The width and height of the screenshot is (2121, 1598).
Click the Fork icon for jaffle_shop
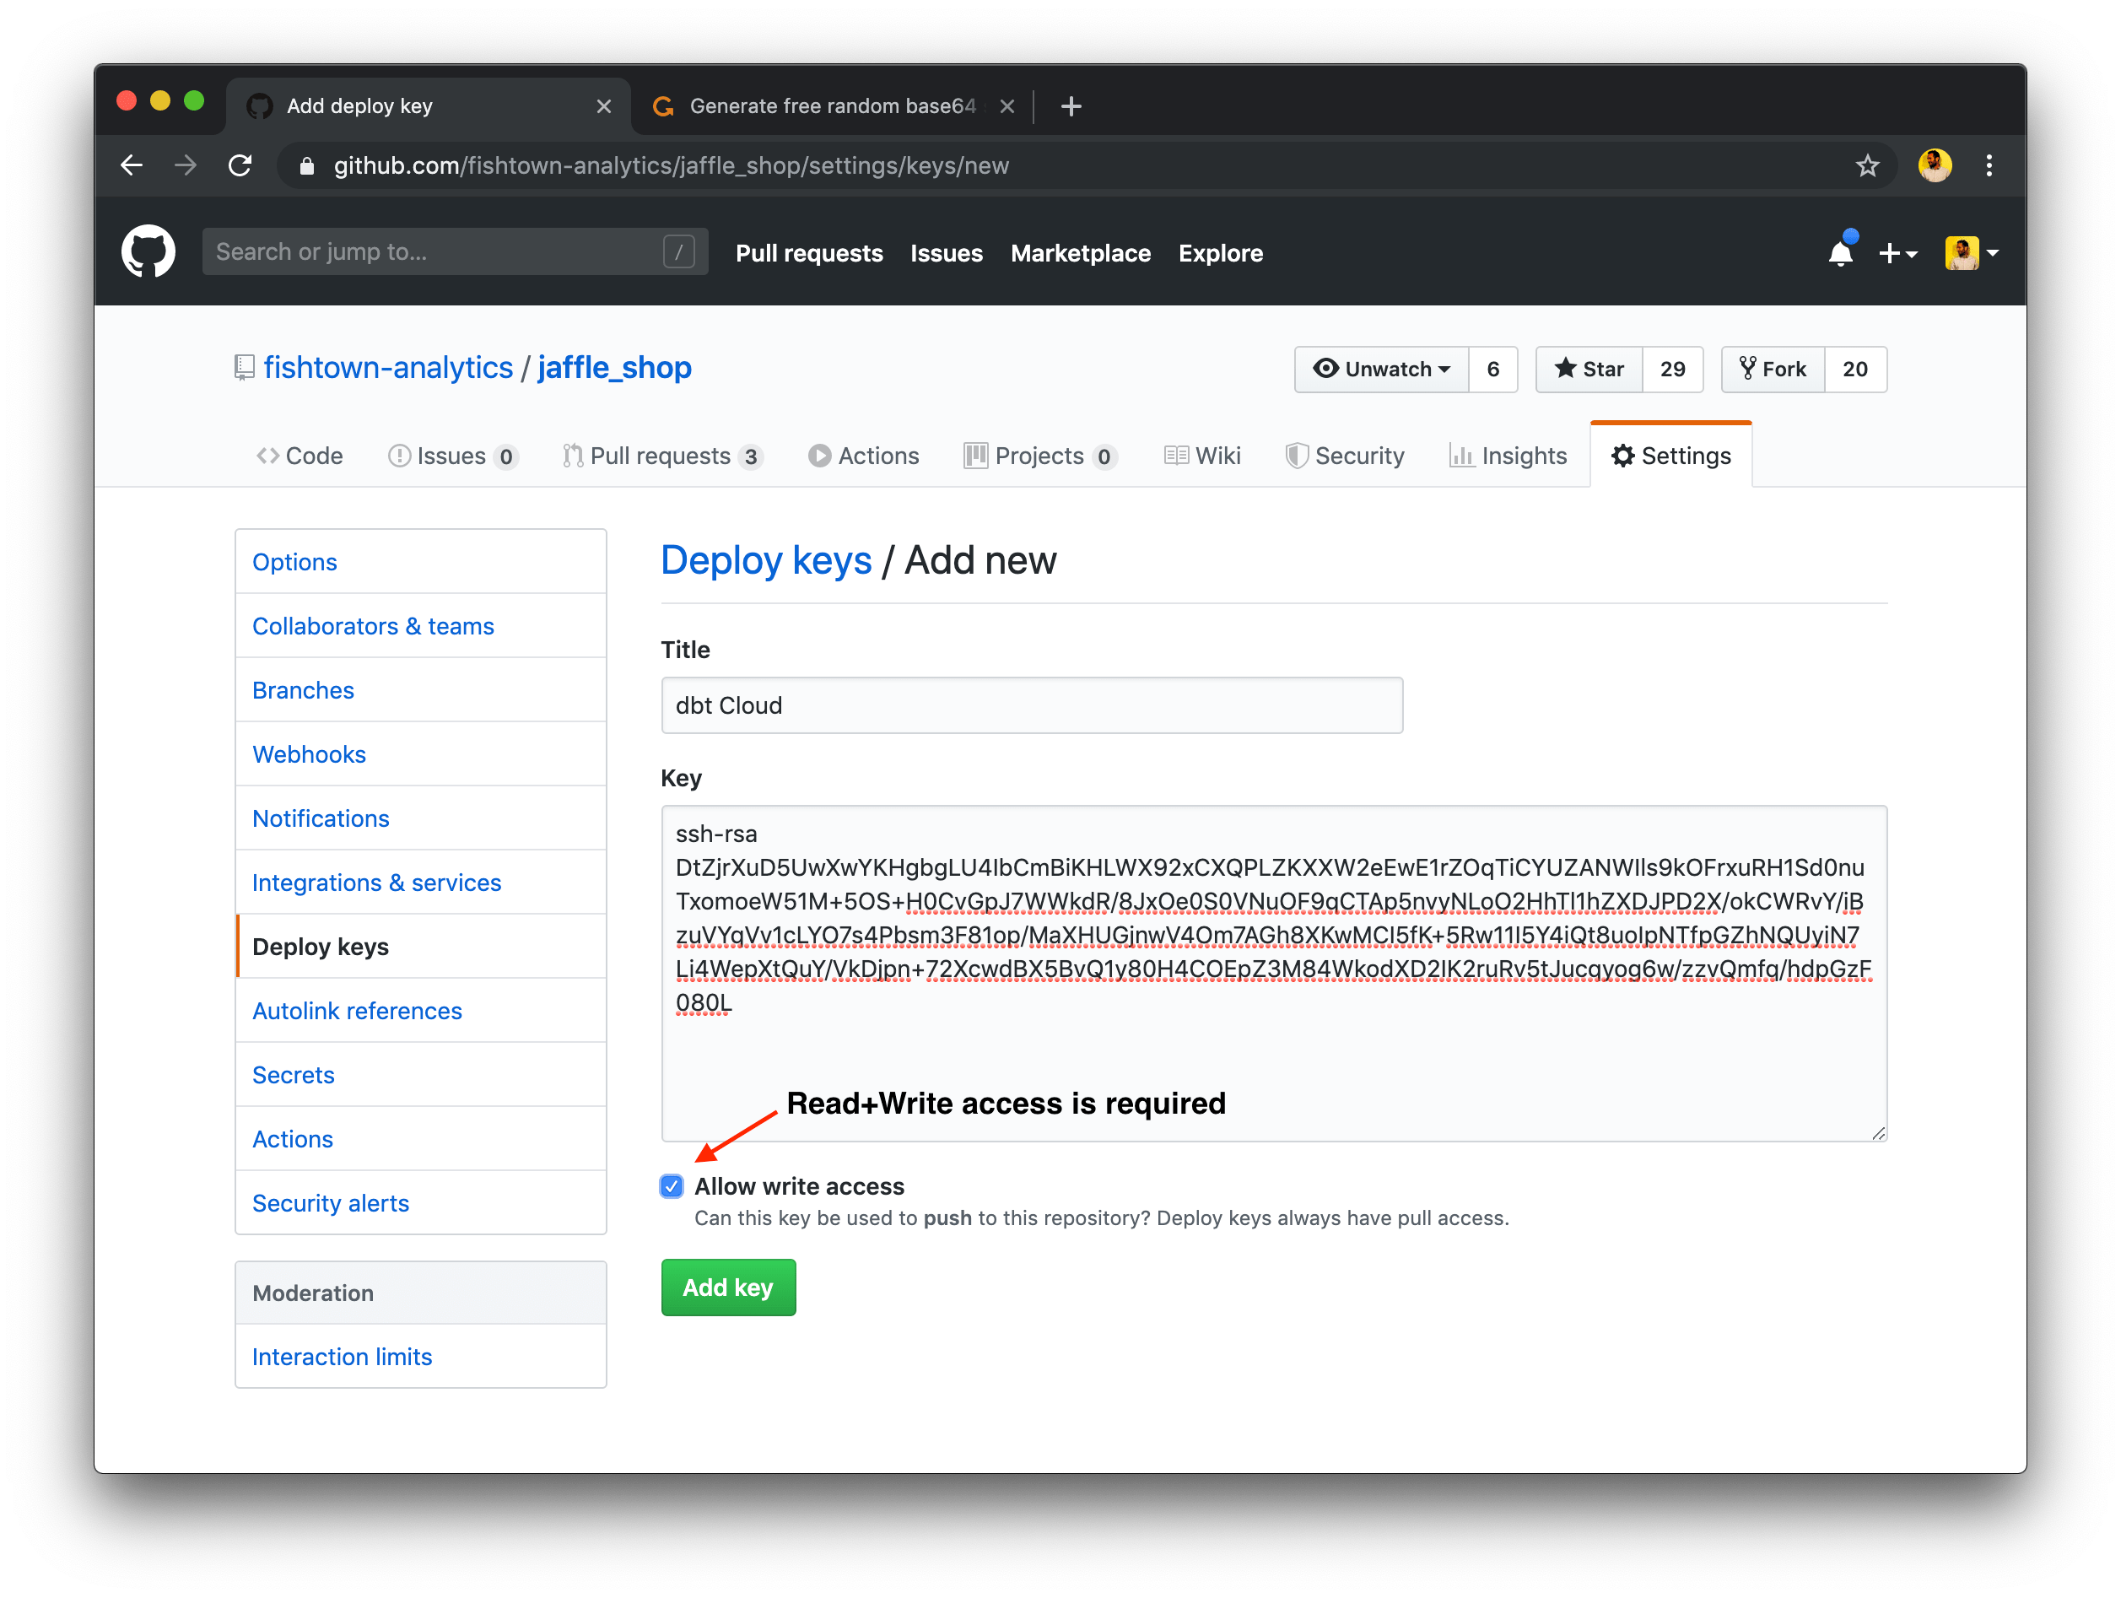pyautogui.click(x=1758, y=370)
